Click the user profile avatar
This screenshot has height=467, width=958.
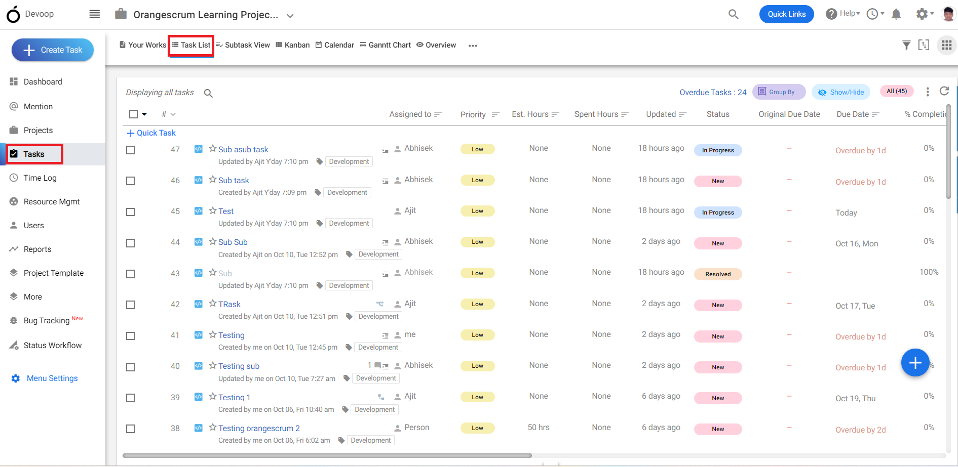[x=948, y=14]
